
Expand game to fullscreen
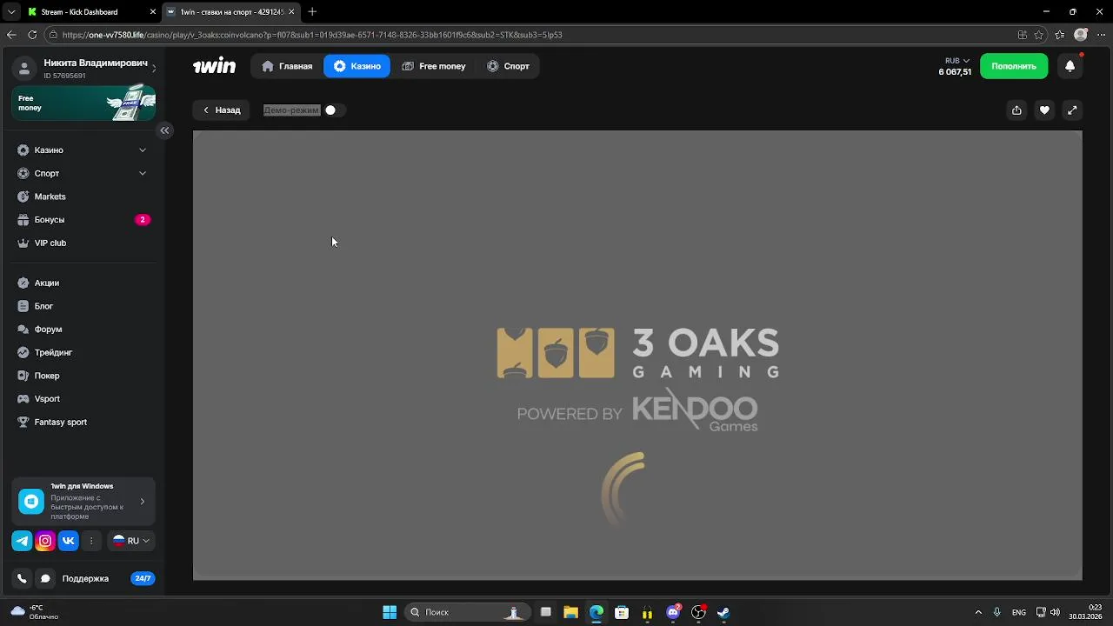click(1072, 110)
